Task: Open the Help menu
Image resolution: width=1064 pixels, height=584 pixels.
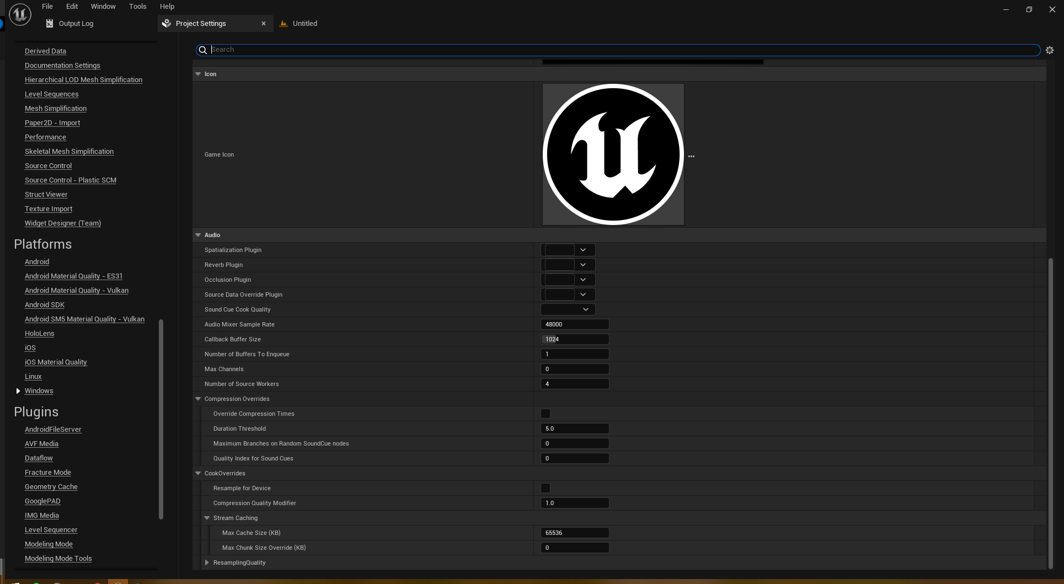Action: click(167, 6)
